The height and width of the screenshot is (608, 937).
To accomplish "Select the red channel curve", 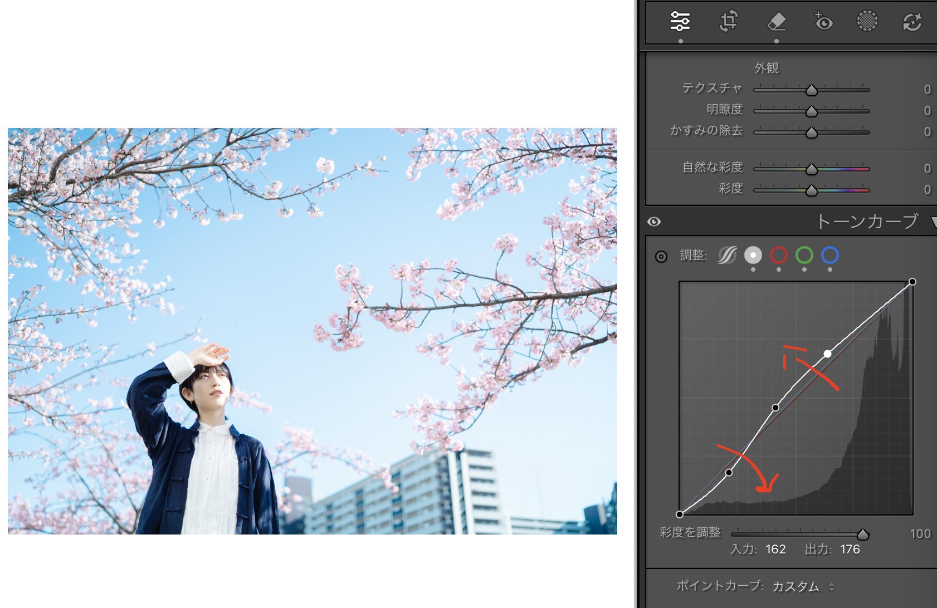I will tap(778, 256).
